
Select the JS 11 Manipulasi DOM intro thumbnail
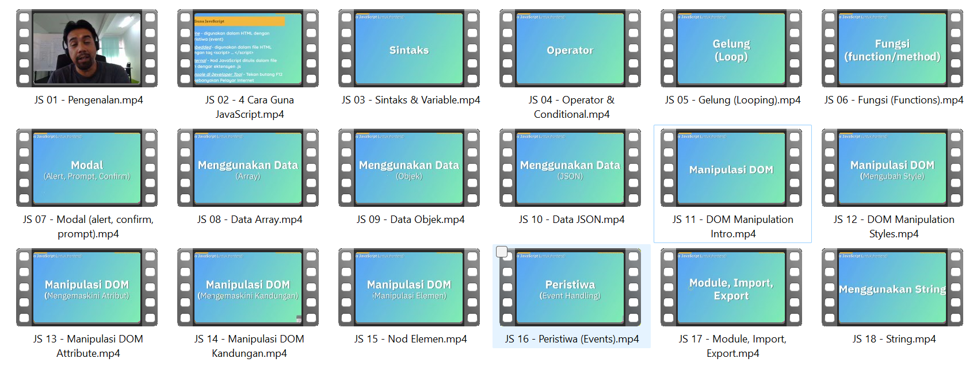(x=731, y=168)
